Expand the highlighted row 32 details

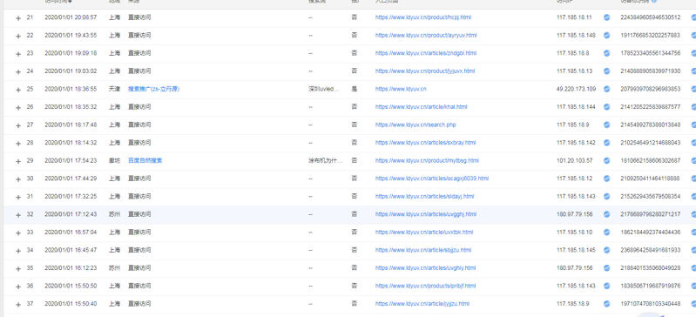[18, 215]
